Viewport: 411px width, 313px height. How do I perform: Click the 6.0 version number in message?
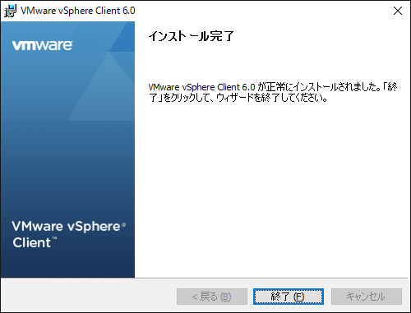[x=248, y=87]
